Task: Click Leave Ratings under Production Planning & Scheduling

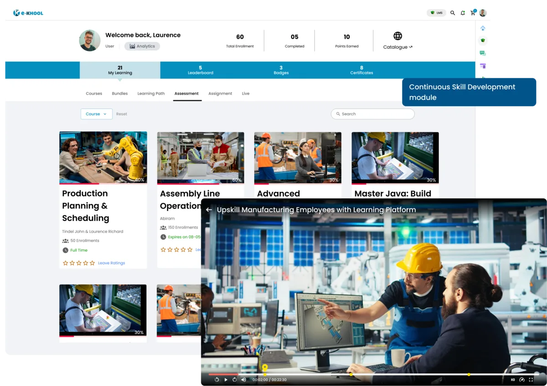Action: [111, 263]
